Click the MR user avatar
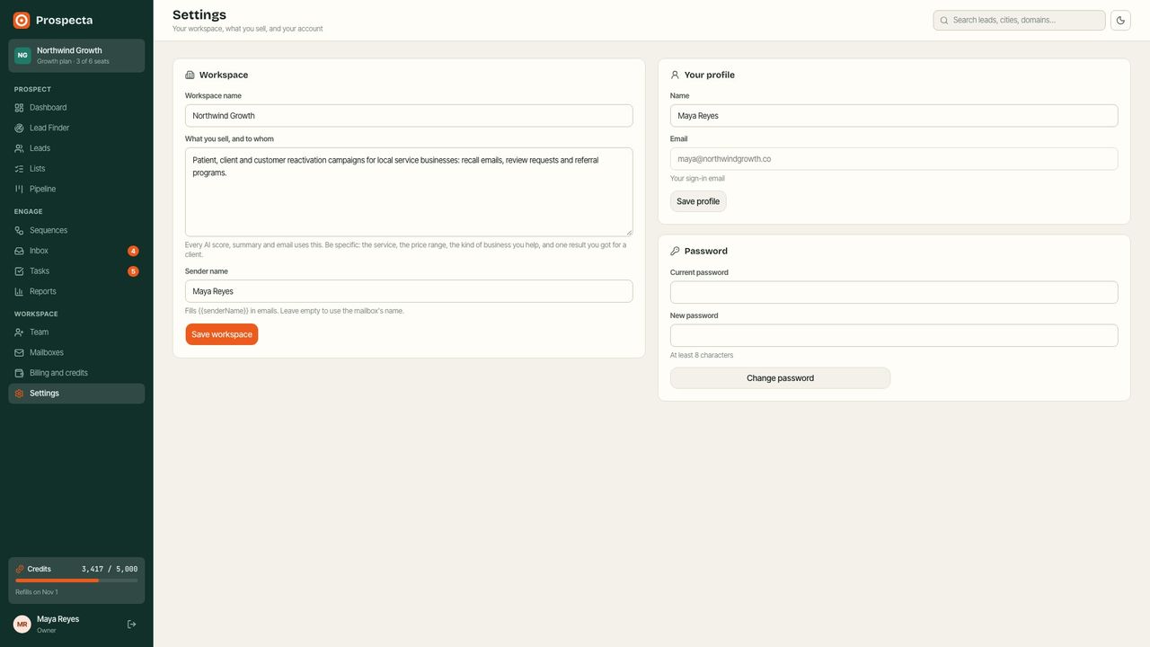The image size is (1150, 647). click(22, 624)
